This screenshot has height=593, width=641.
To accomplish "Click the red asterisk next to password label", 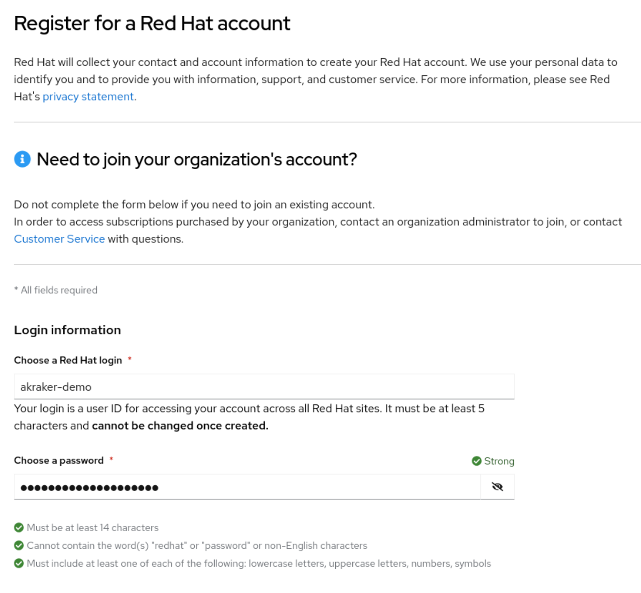I will 111,460.
